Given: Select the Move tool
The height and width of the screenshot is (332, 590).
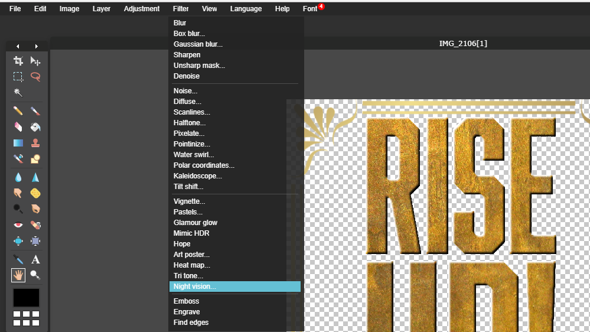Looking at the screenshot, I should (x=35, y=61).
